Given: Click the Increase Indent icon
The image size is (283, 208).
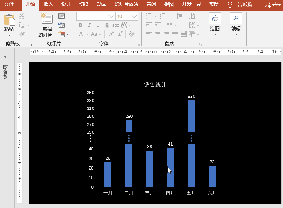Looking at the screenshot, I should [158, 25].
